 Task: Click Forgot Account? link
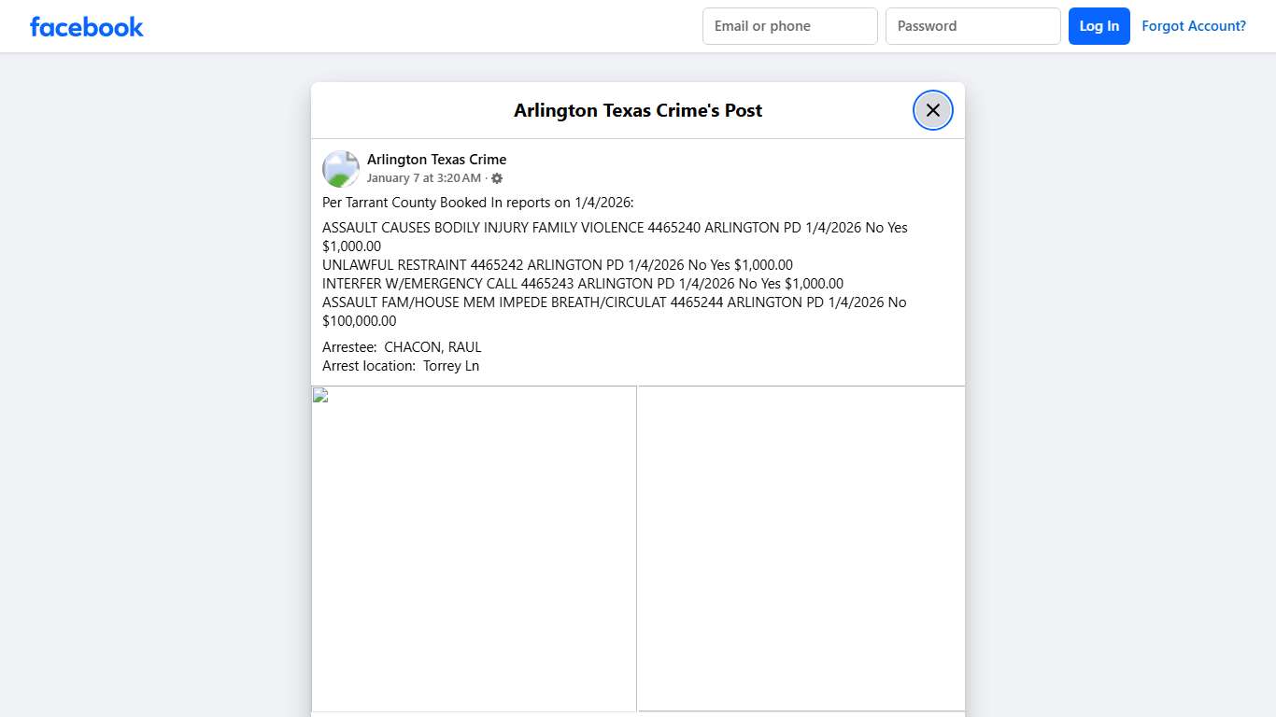[1194, 25]
